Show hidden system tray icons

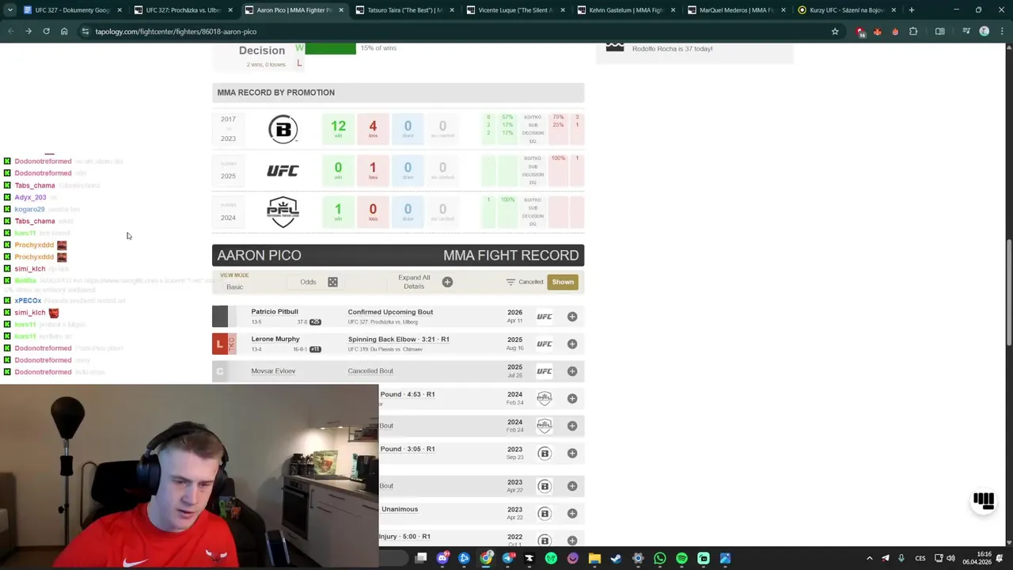click(869, 558)
